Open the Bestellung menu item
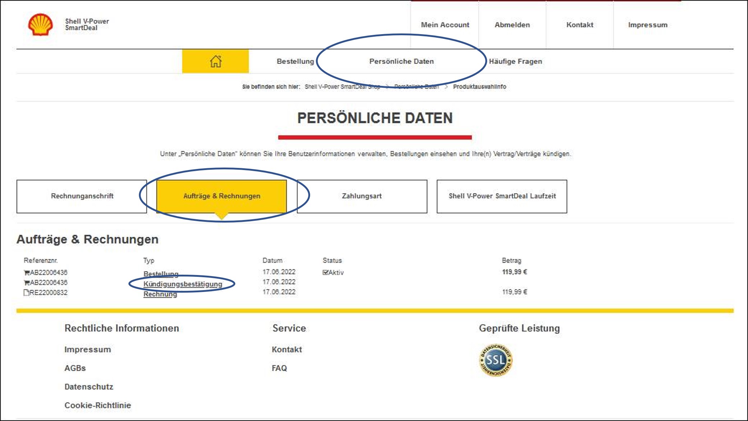Image resolution: width=748 pixels, height=421 pixels. (295, 61)
